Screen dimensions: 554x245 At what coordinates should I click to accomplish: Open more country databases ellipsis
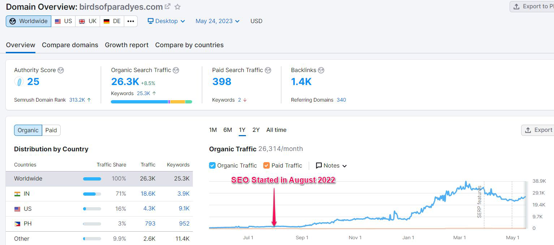tap(131, 21)
